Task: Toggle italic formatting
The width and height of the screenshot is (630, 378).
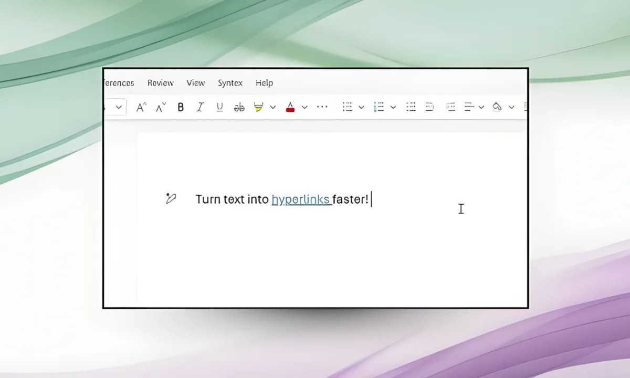Action: point(199,107)
